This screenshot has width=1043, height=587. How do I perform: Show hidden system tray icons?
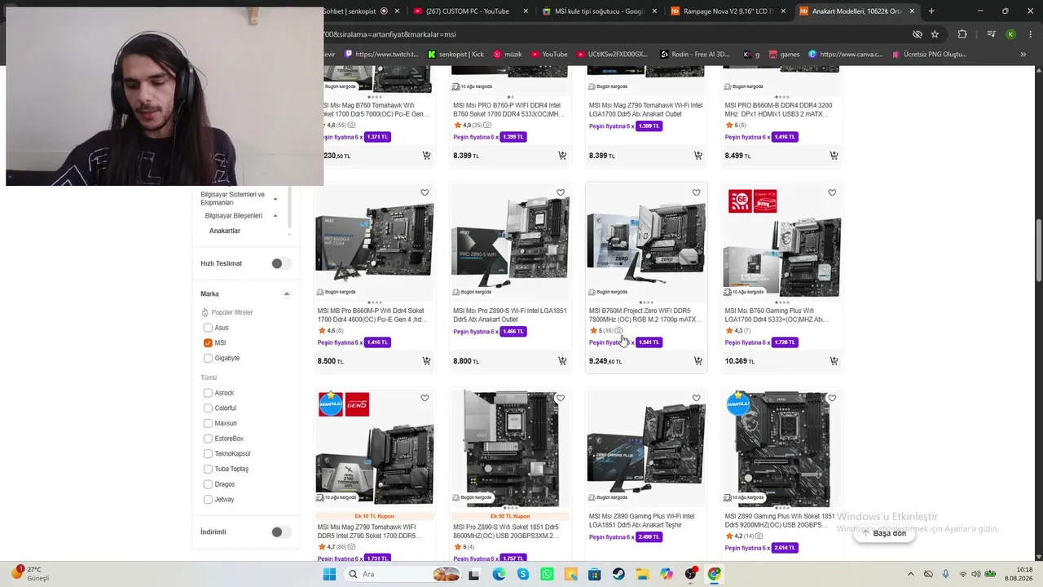(x=911, y=574)
